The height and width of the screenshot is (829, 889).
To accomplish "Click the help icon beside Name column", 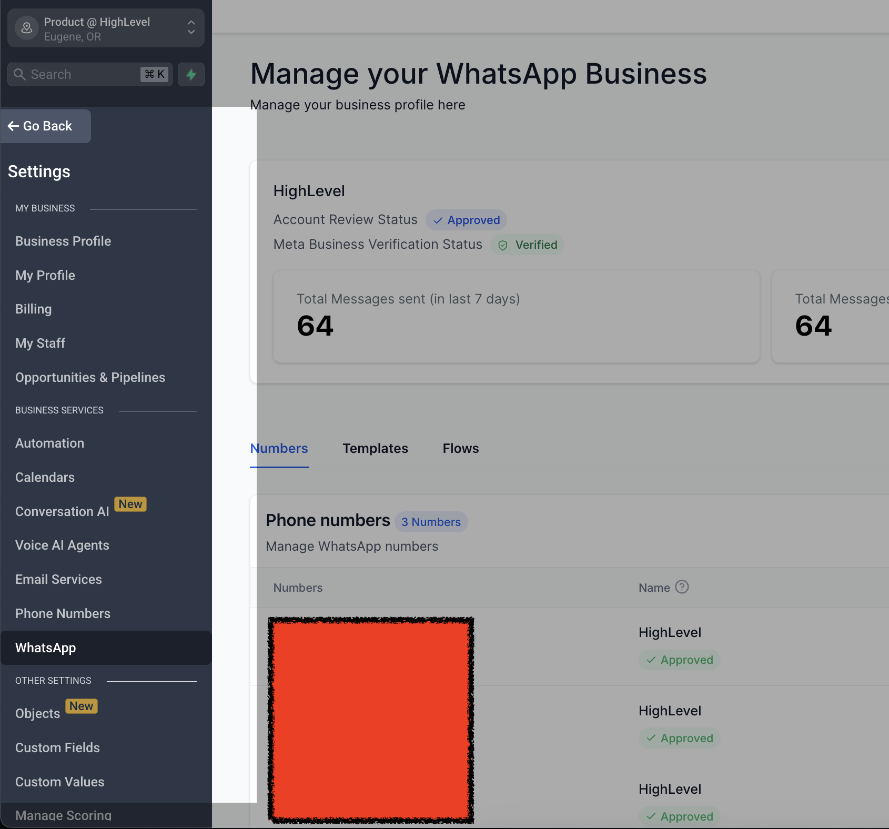I will tap(682, 587).
